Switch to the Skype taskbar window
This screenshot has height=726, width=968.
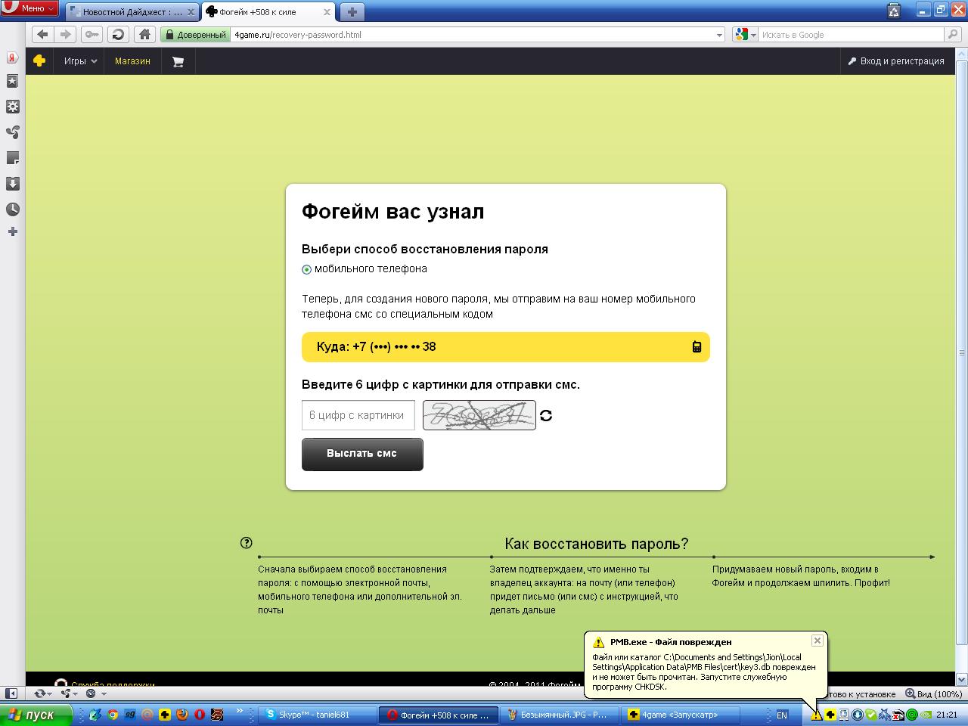tap(318, 715)
